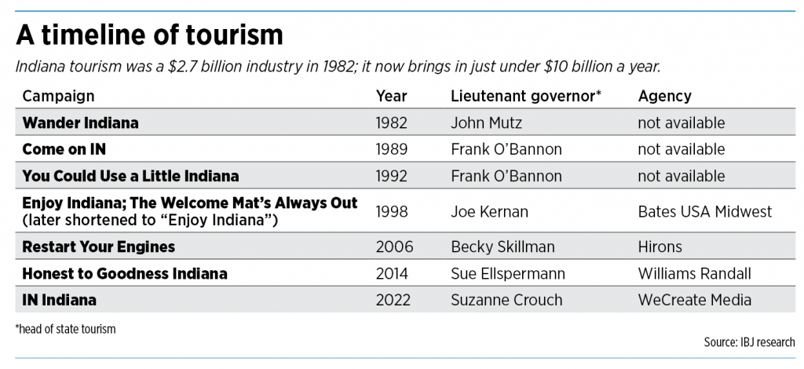Select the Campaign column header

click(58, 97)
